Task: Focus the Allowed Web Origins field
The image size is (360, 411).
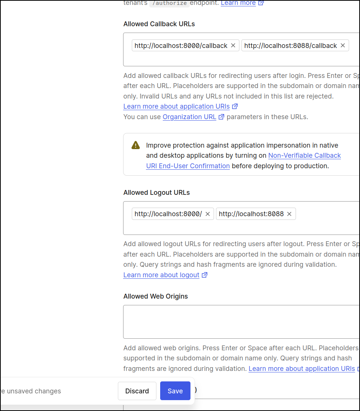Action: (241, 321)
